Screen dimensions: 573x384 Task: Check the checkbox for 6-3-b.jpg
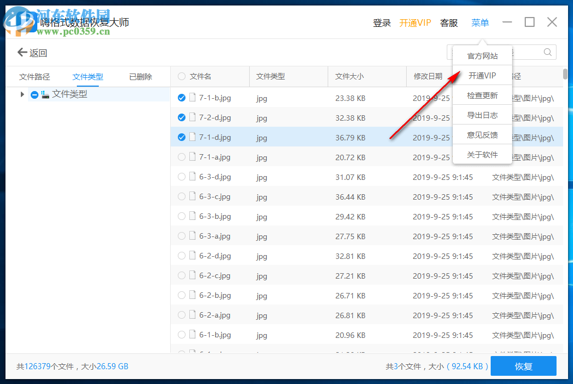click(x=181, y=216)
